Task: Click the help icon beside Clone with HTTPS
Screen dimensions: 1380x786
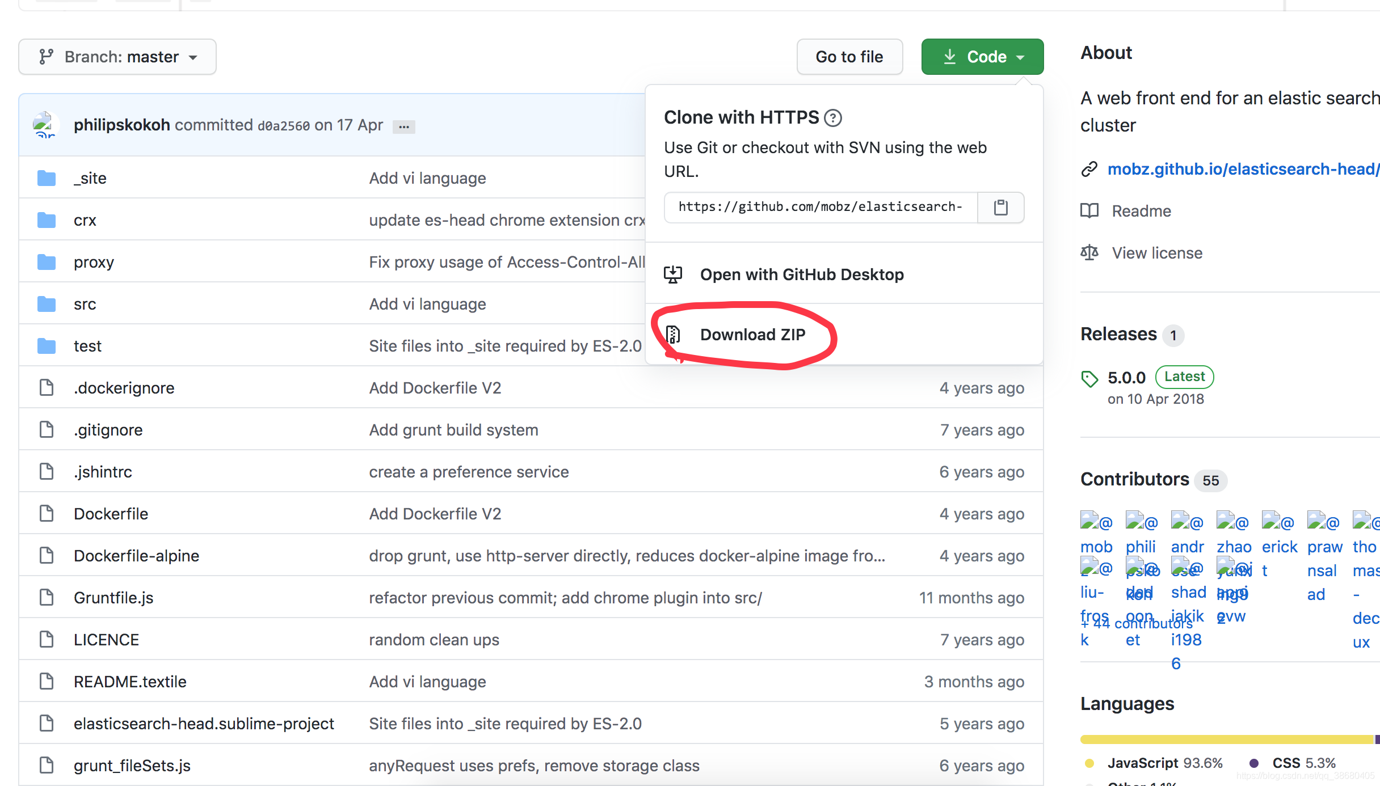Action: (834, 117)
